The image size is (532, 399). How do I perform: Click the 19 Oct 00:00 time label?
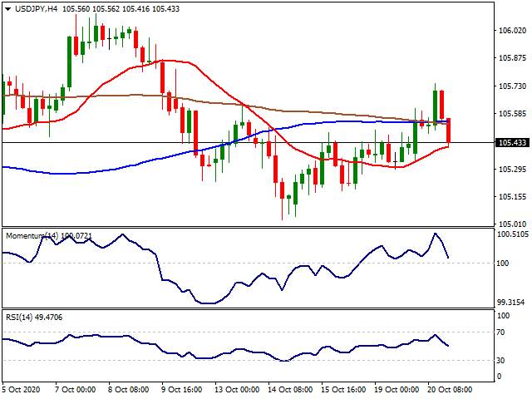coord(397,390)
